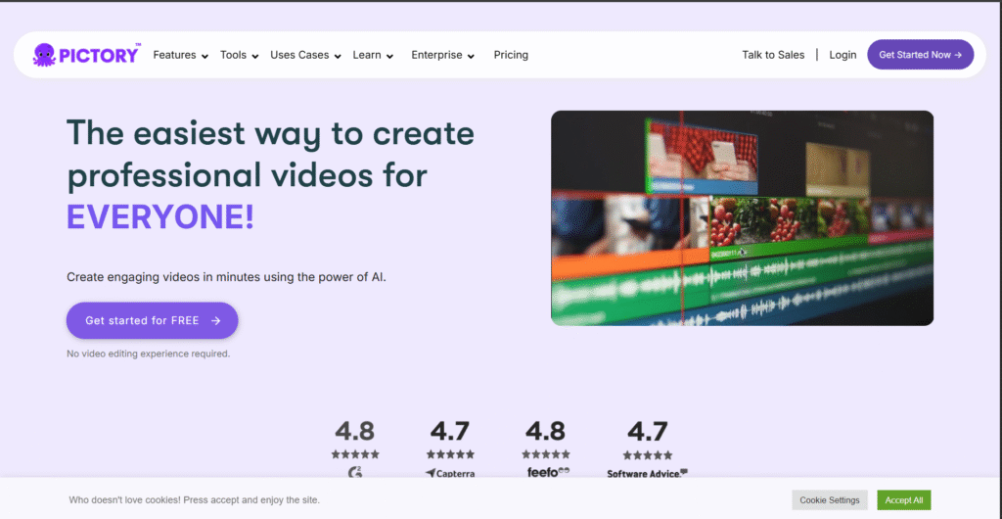Open the Uses Cases dropdown
Image resolution: width=1002 pixels, height=519 pixels.
305,55
